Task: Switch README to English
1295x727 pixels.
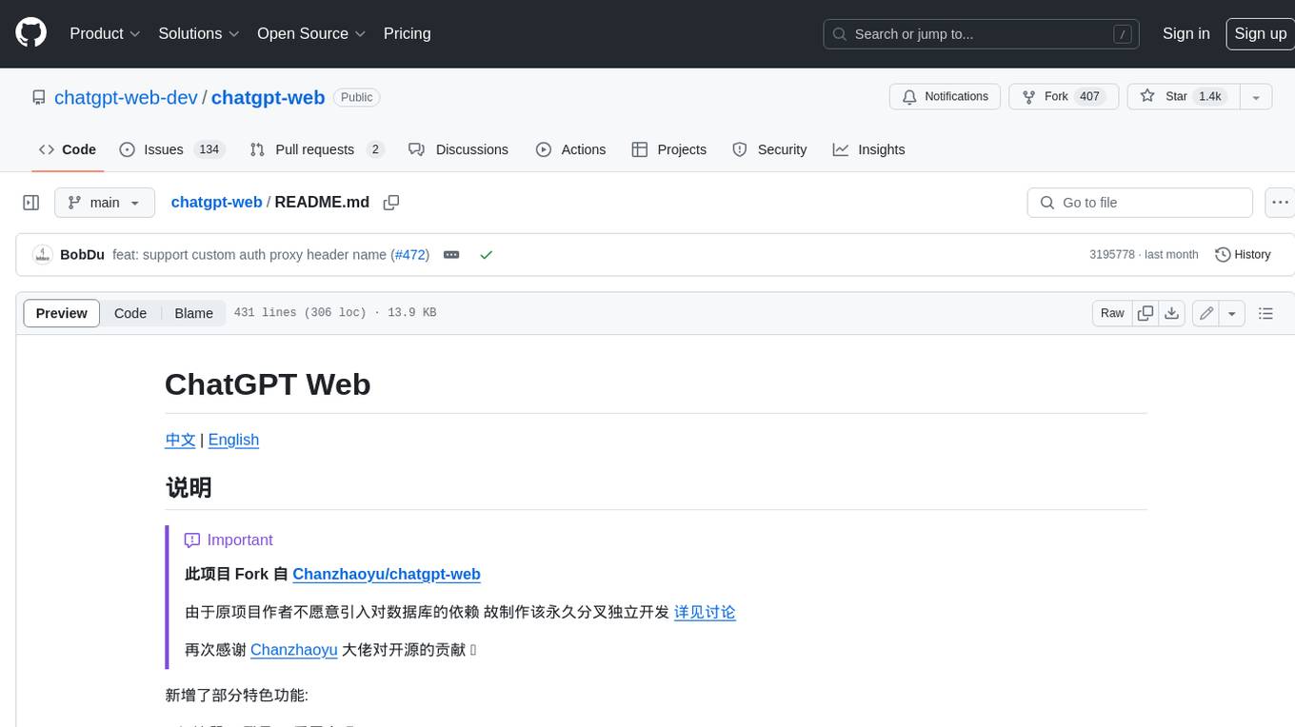Action: click(x=233, y=440)
